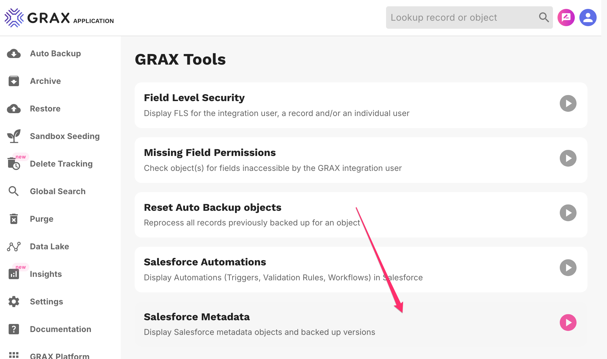
Task: Run the Salesforce Automations tool
Action: 568,268
